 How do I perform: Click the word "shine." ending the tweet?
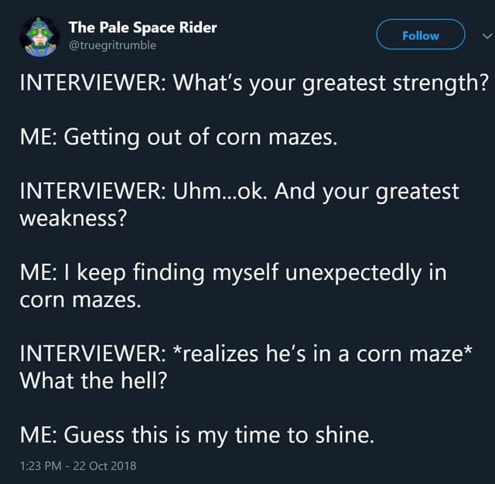343,435
